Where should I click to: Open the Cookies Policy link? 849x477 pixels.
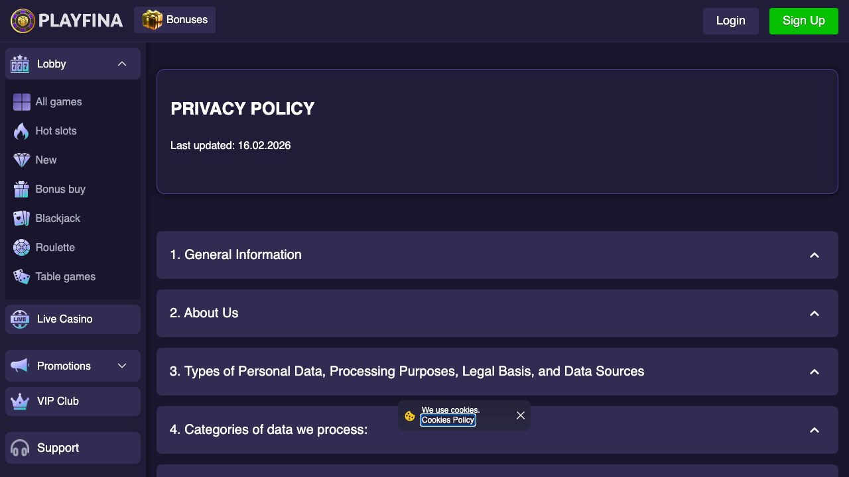pos(448,420)
